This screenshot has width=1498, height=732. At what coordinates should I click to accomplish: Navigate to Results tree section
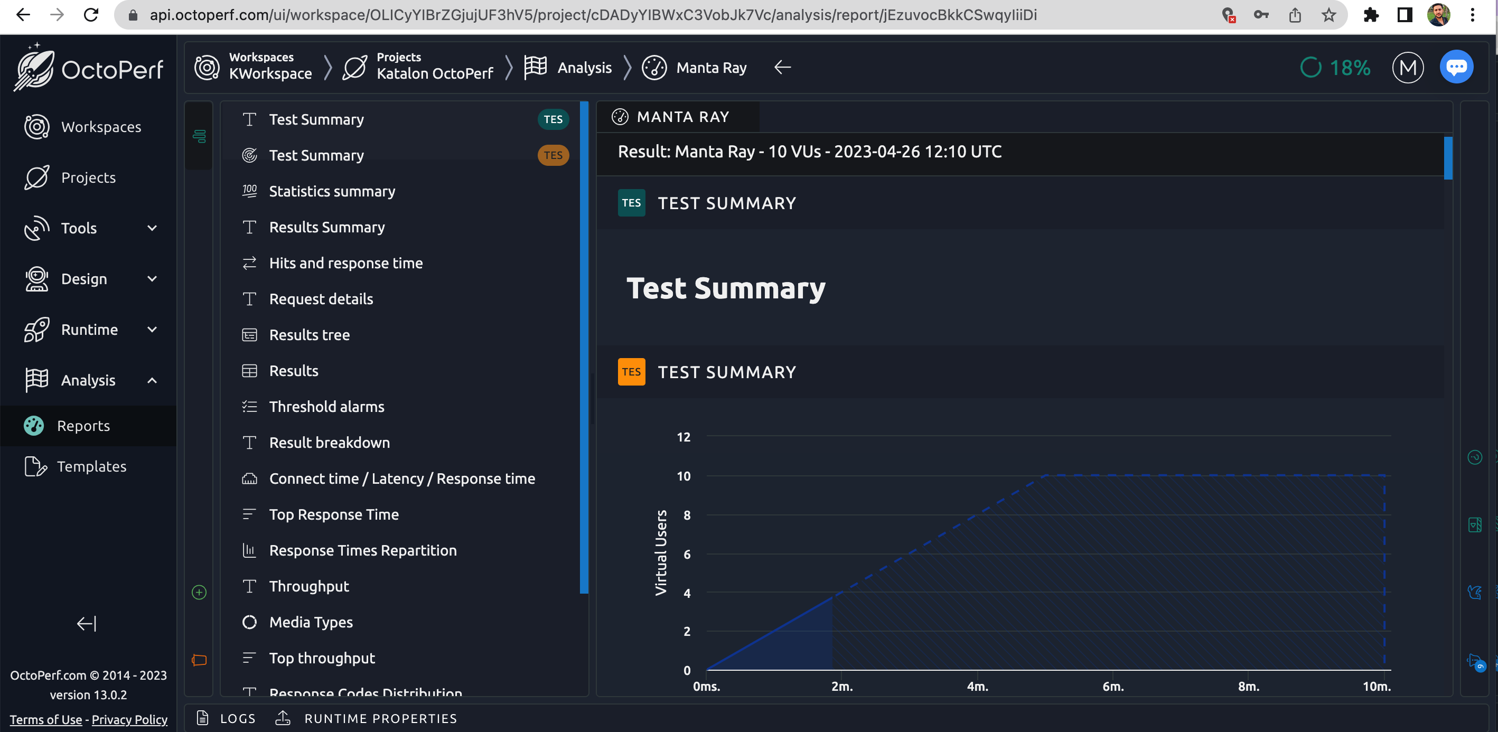point(308,333)
